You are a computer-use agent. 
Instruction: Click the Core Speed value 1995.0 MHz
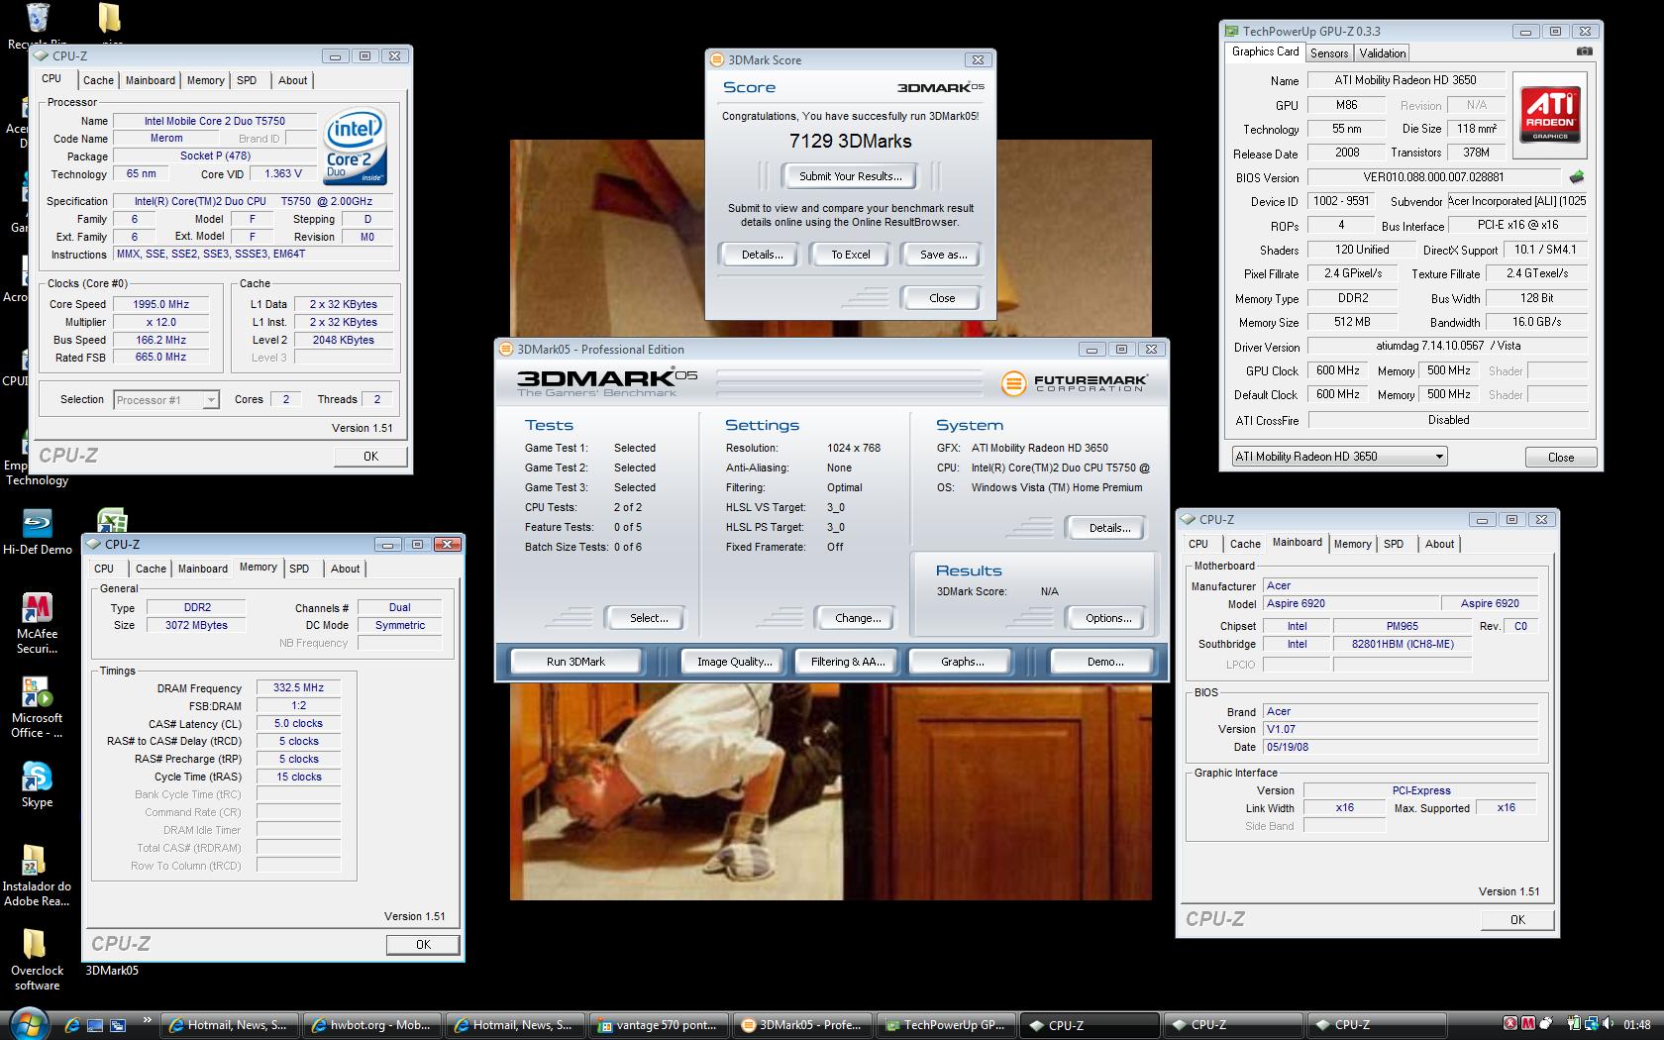pyautogui.click(x=161, y=304)
